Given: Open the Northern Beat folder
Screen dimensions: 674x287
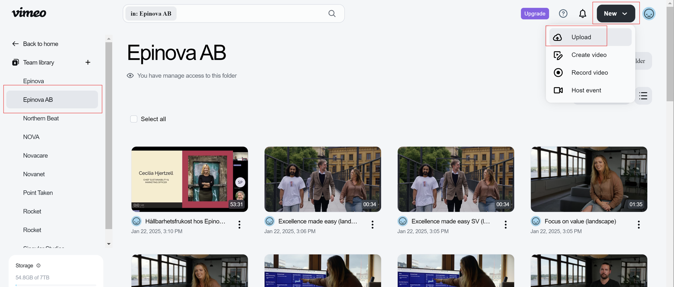Looking at the screenshot, I should pyautogui.click(x=41, y=118).
